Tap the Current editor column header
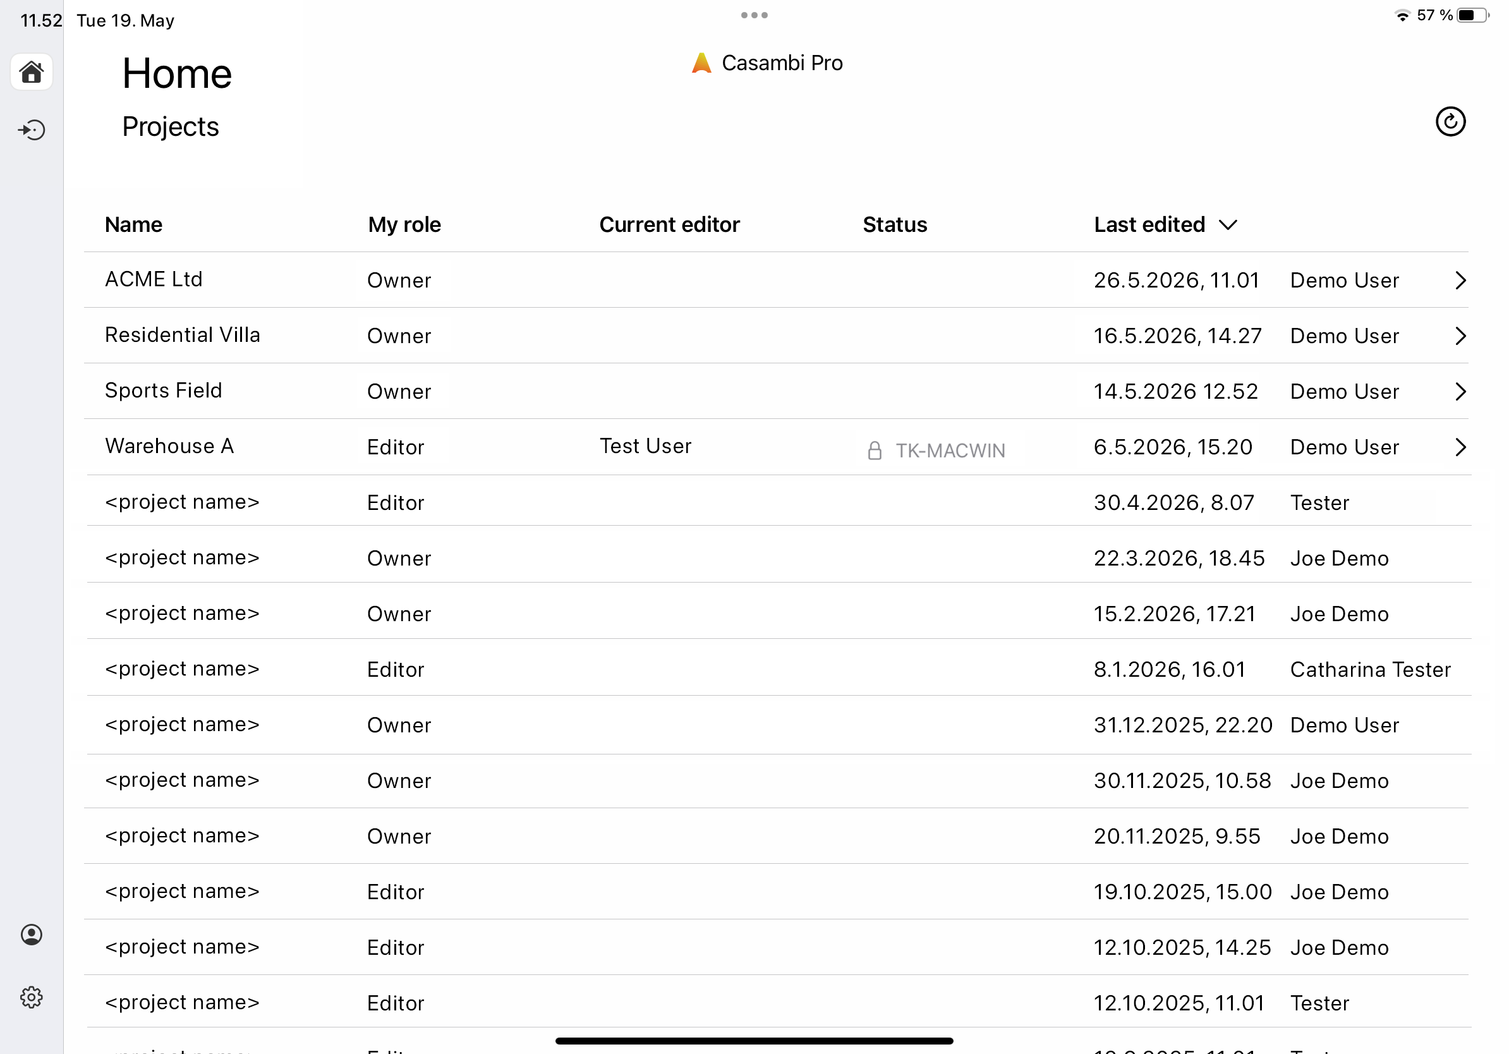This screenshot has width=1509, height=1054. [x=669, y=225]
